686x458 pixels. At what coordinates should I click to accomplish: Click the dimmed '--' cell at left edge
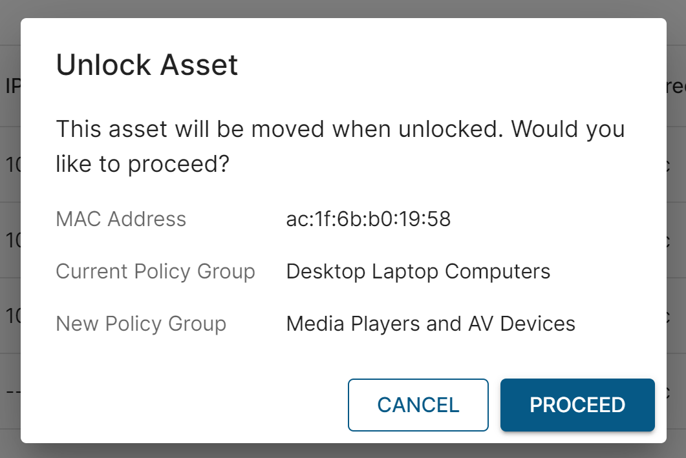pos(10,391)
